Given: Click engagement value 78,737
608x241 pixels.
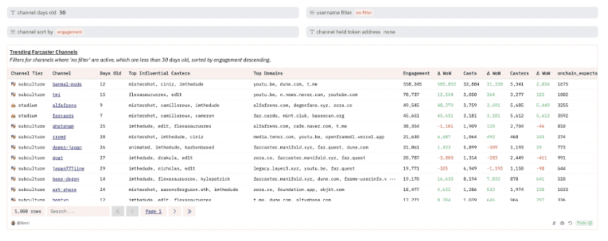Looking at the screenshot, I should 411,94.
